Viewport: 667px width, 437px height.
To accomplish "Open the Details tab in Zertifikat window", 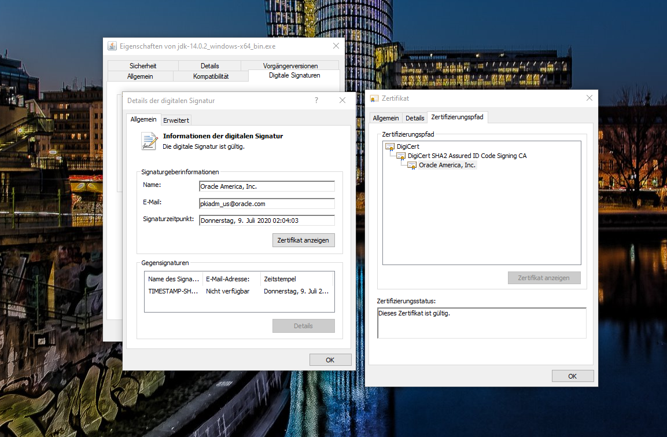I will point(415,118).
